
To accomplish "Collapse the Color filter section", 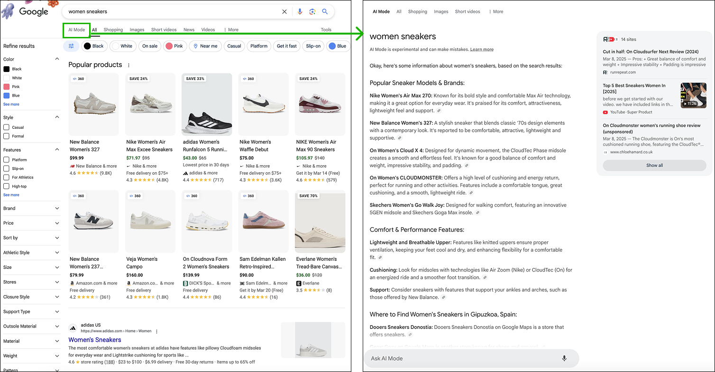I will [x=57, y=59].
